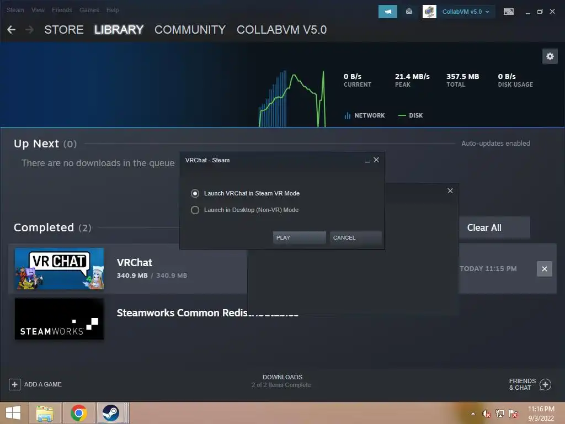Minimize the Steam main window
Screen dimensions: 565x424
(x=528, y=12)
